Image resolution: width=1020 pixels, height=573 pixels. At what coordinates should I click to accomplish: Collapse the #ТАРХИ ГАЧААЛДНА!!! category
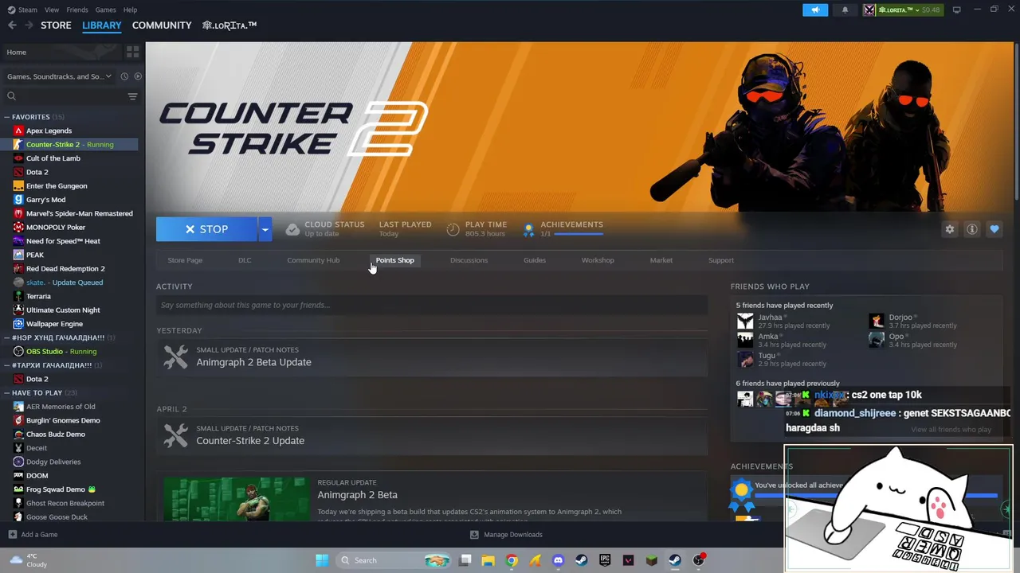tap(6, 365)
